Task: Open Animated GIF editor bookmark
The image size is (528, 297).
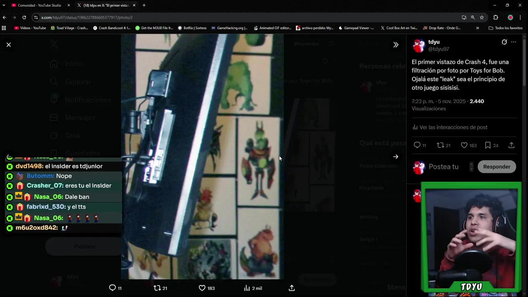Action: (272, 28)
